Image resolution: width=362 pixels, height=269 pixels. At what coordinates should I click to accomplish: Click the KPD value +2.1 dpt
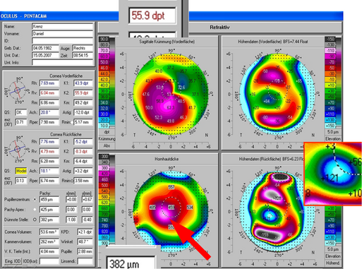pyautogui.click(x=85, y=232)
